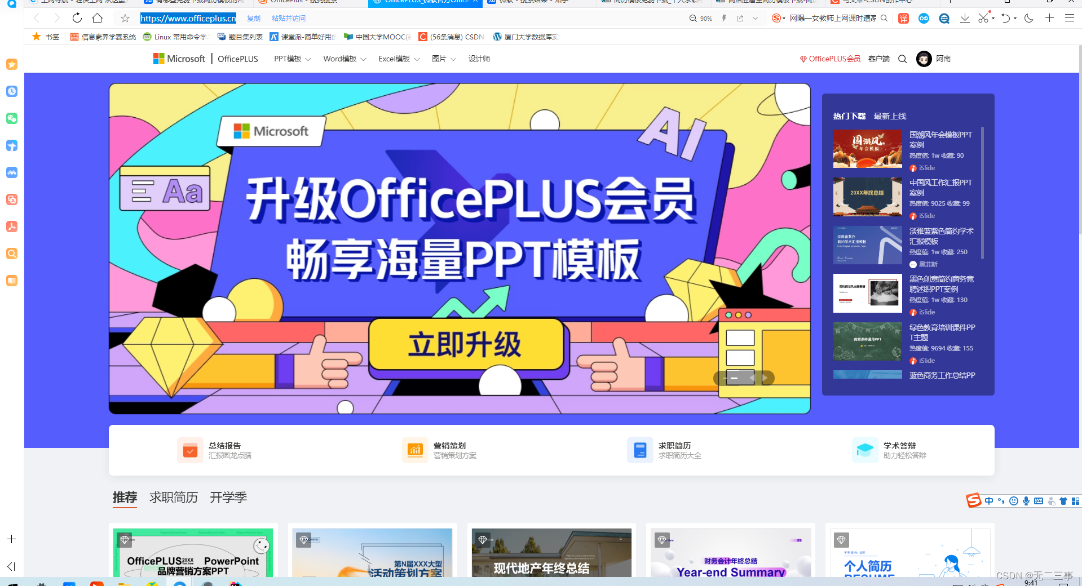Viewport: 1082px width, 586px height.
Task: Open the sidebar orange search icon
Action: point(12,254)
